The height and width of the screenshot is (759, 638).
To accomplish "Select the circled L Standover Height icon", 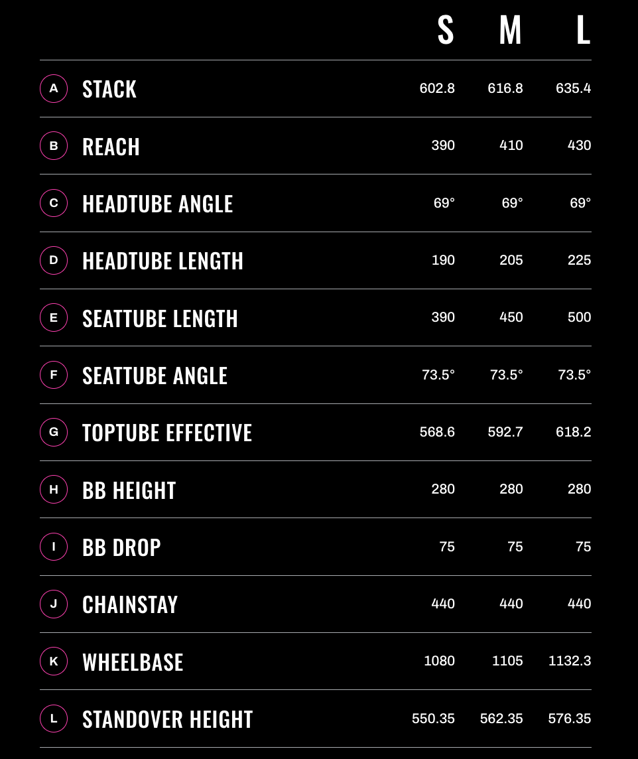I will point(54,719).
